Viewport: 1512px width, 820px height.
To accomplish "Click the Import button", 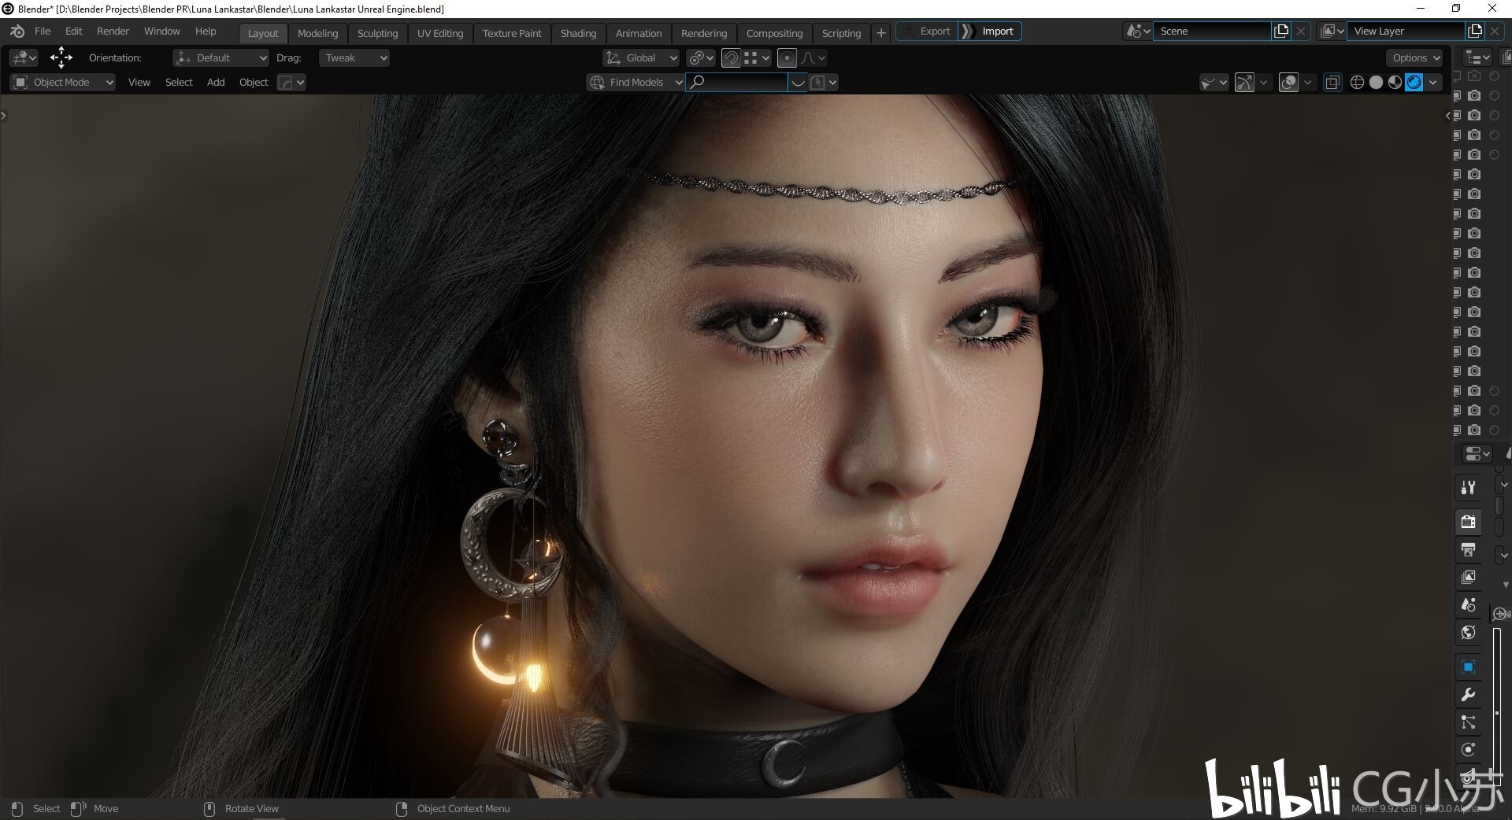I will pyautogui.click(x=990, y=31).
